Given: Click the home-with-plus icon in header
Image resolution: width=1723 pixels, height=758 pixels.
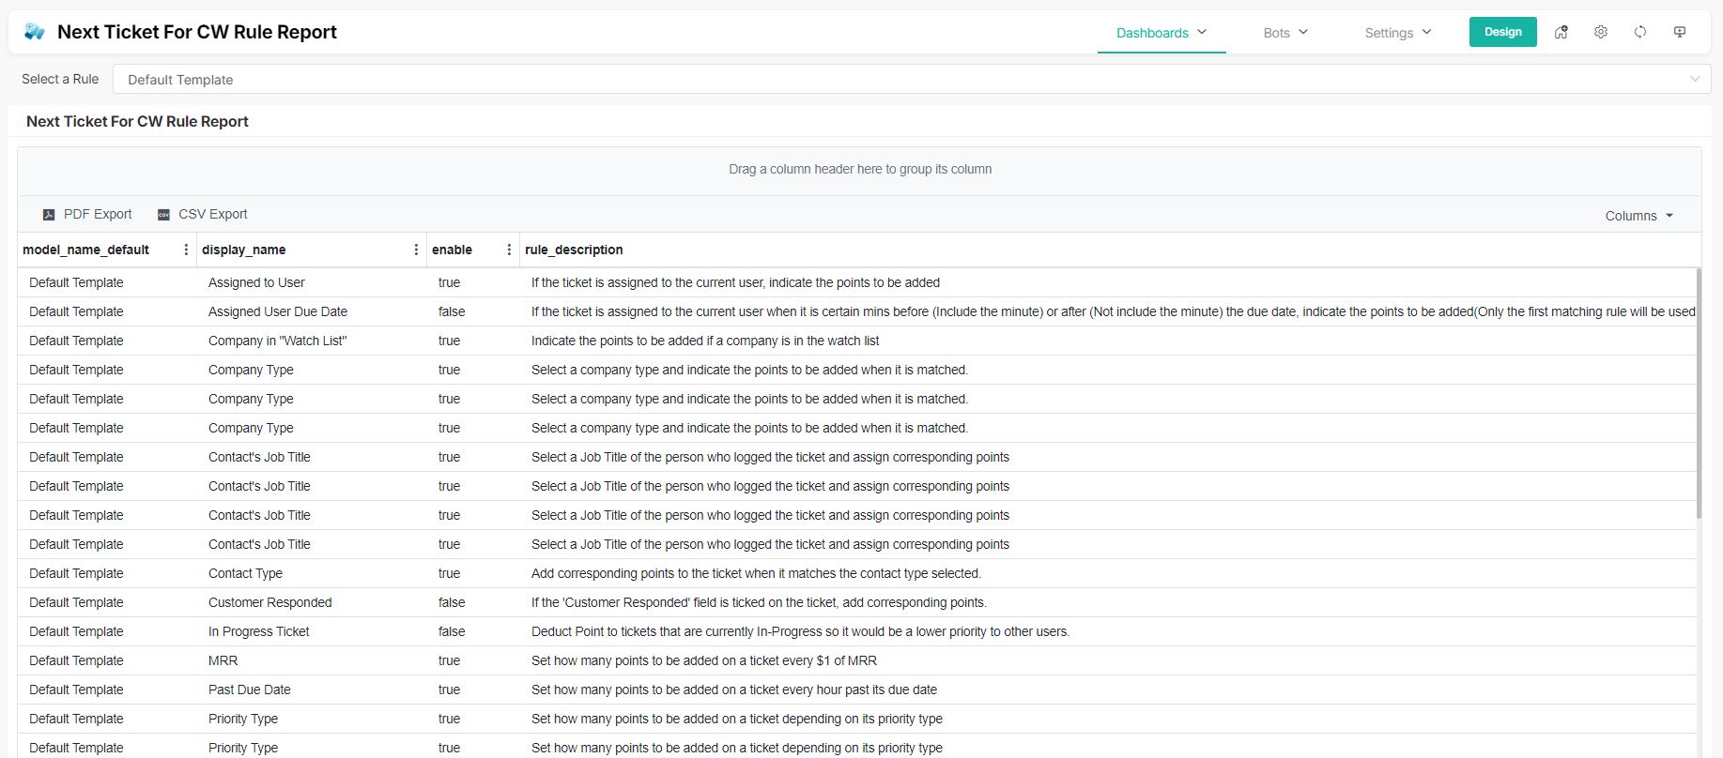Looking at the screenshot, I should [x=1561, y=32].
